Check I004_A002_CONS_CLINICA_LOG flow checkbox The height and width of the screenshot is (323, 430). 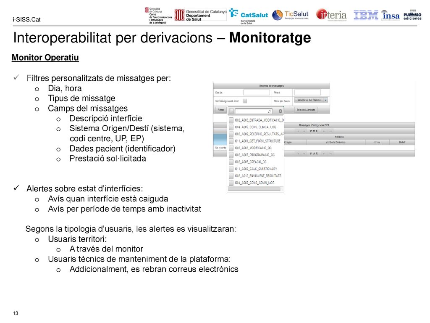(x=231, y=127)
